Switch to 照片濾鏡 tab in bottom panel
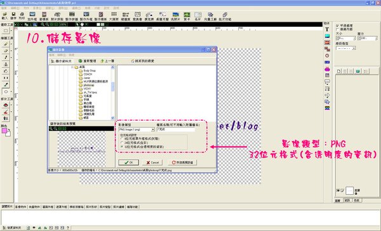The width and height of the screenshot is (381, 231). [119, 207]
